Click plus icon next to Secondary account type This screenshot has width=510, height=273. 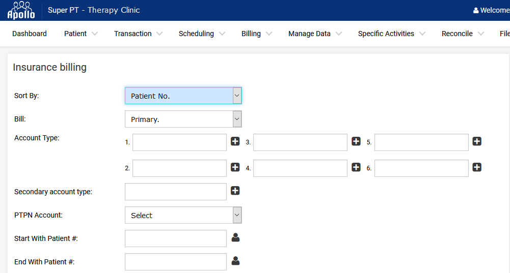pos(235,191)
